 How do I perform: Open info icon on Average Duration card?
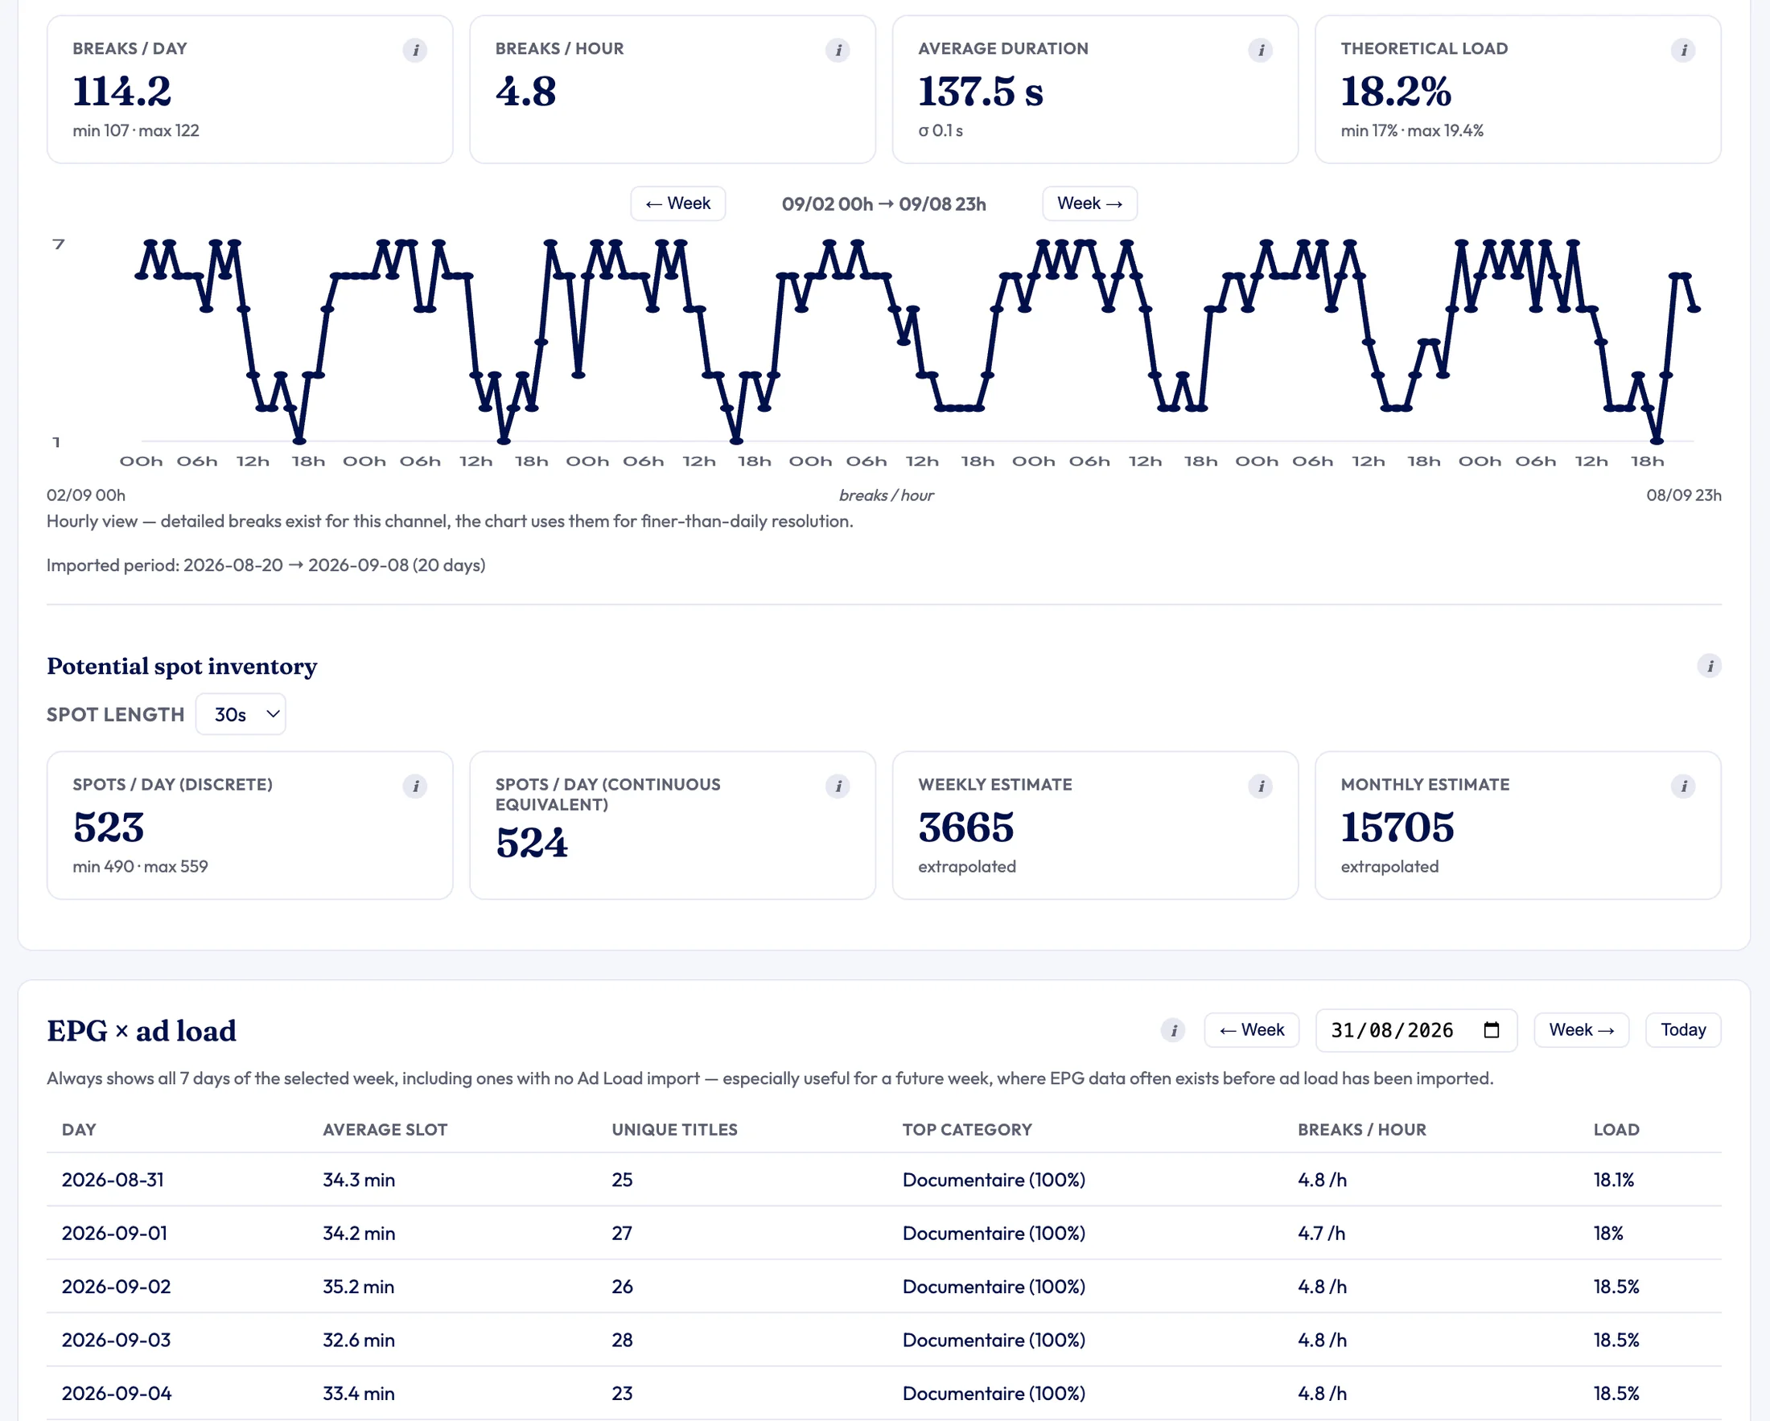pyautogui.click(x=1260, y=50)
